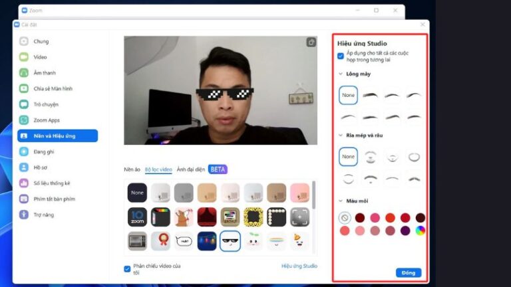The height and width of the screenshot is (287, 511).
Task: Pick the red theater curtain filter
Action: click(207, 217)
